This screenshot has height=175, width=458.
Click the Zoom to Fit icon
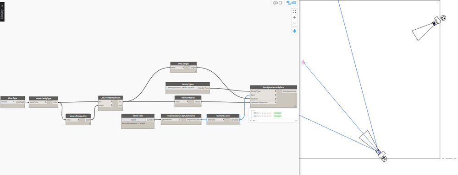pos(294,11)
